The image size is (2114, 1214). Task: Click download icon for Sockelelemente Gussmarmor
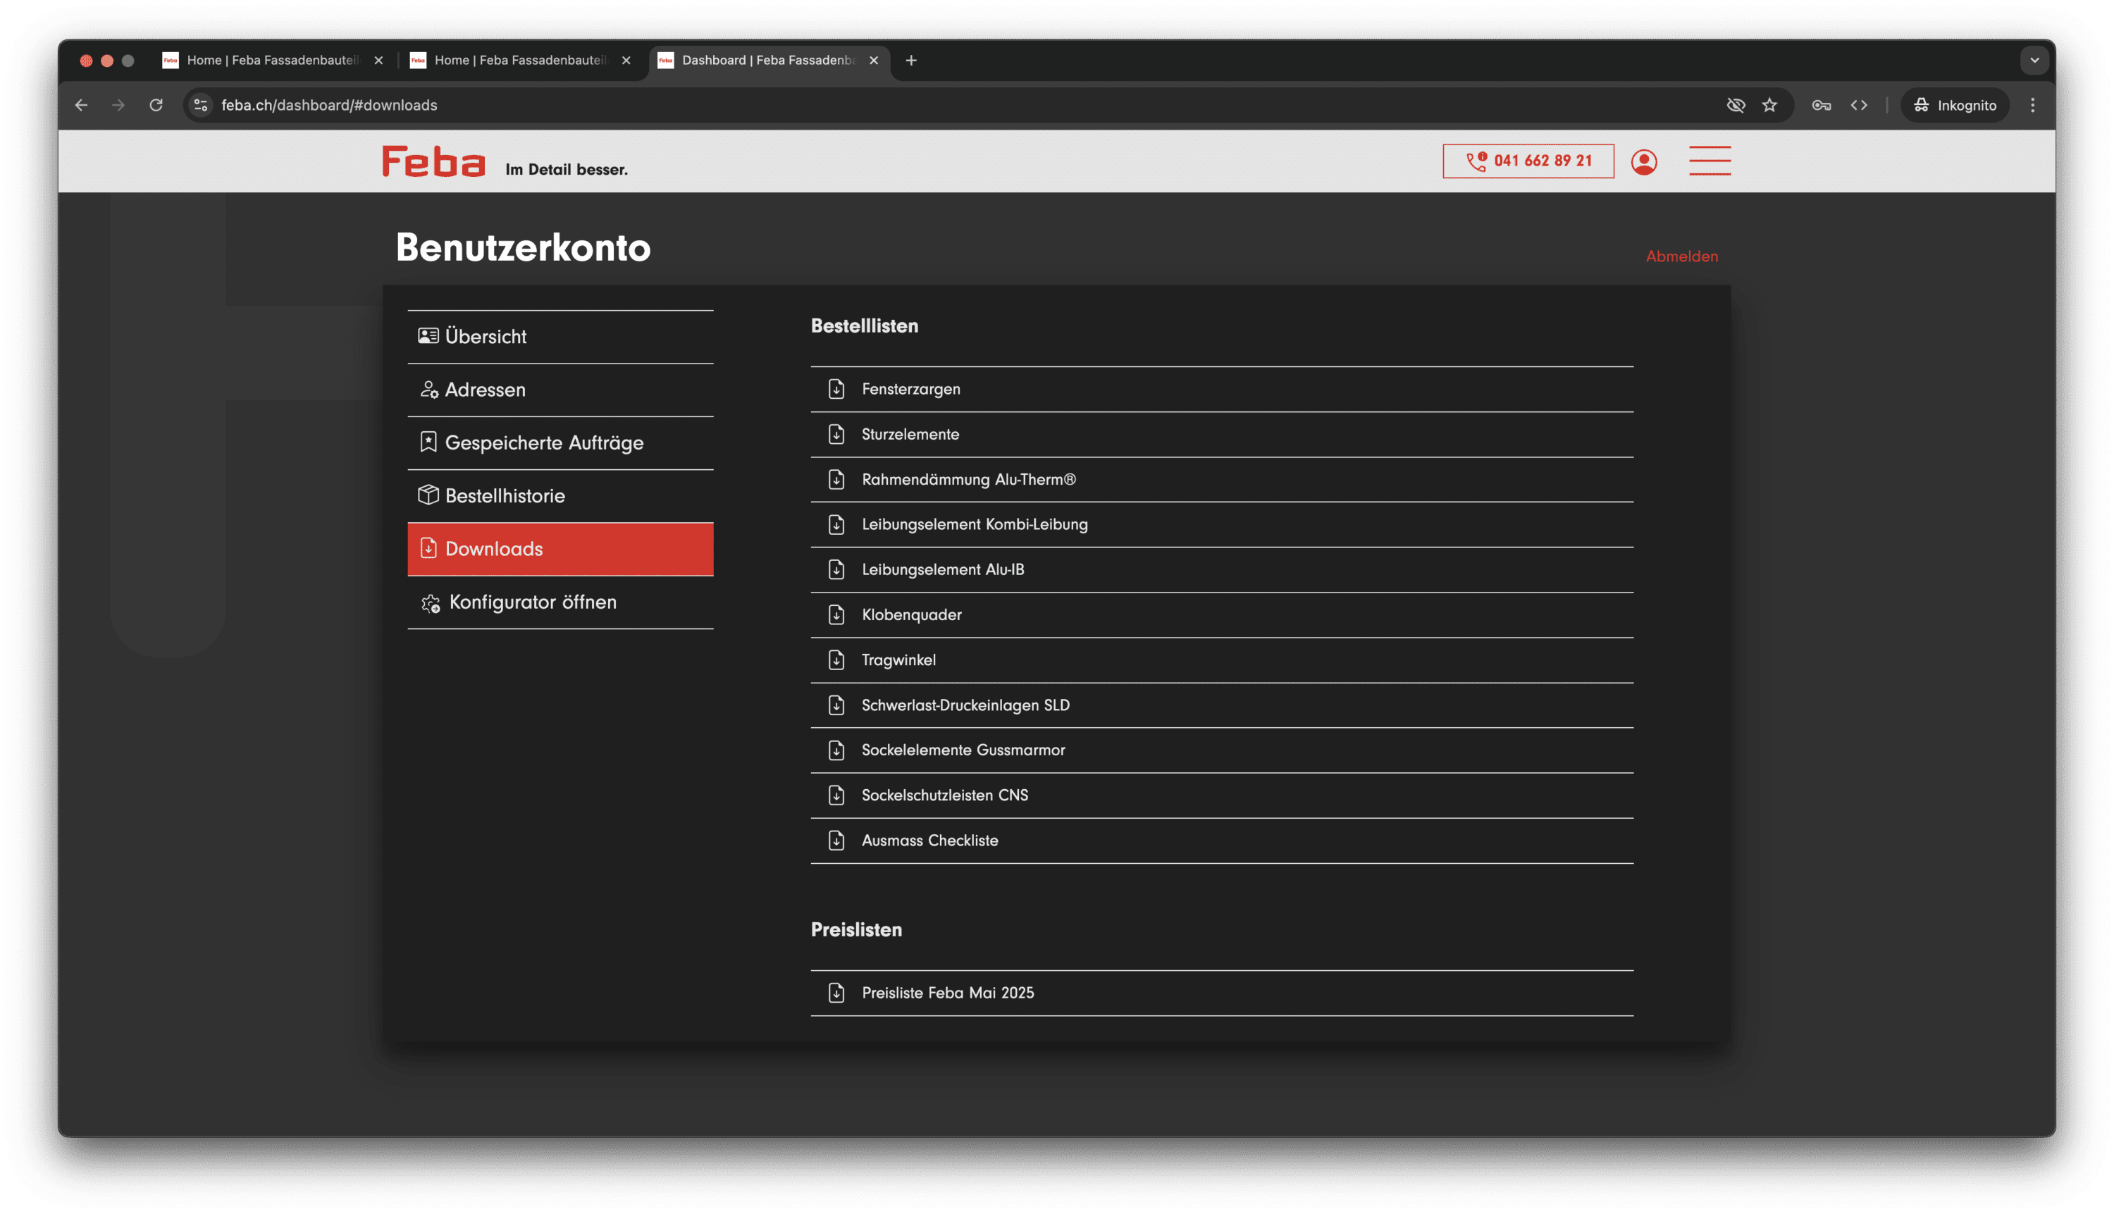[836, 750]
